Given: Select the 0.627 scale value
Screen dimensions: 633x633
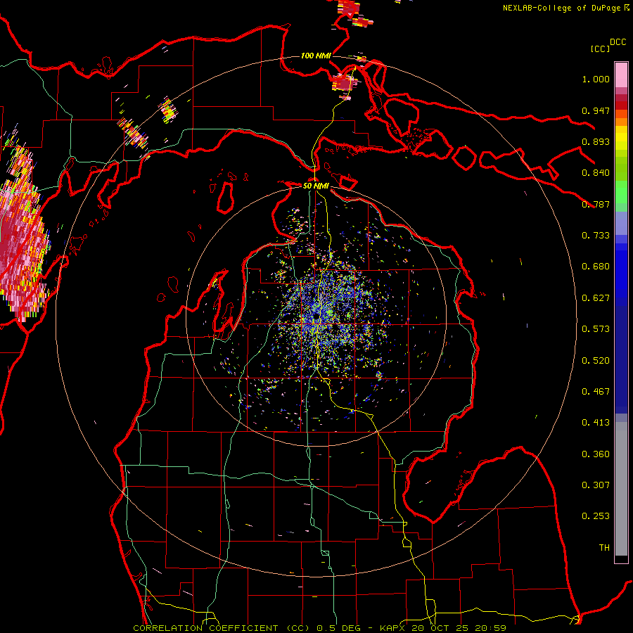Looking at the screenshot, I should [x=596, y=298].
